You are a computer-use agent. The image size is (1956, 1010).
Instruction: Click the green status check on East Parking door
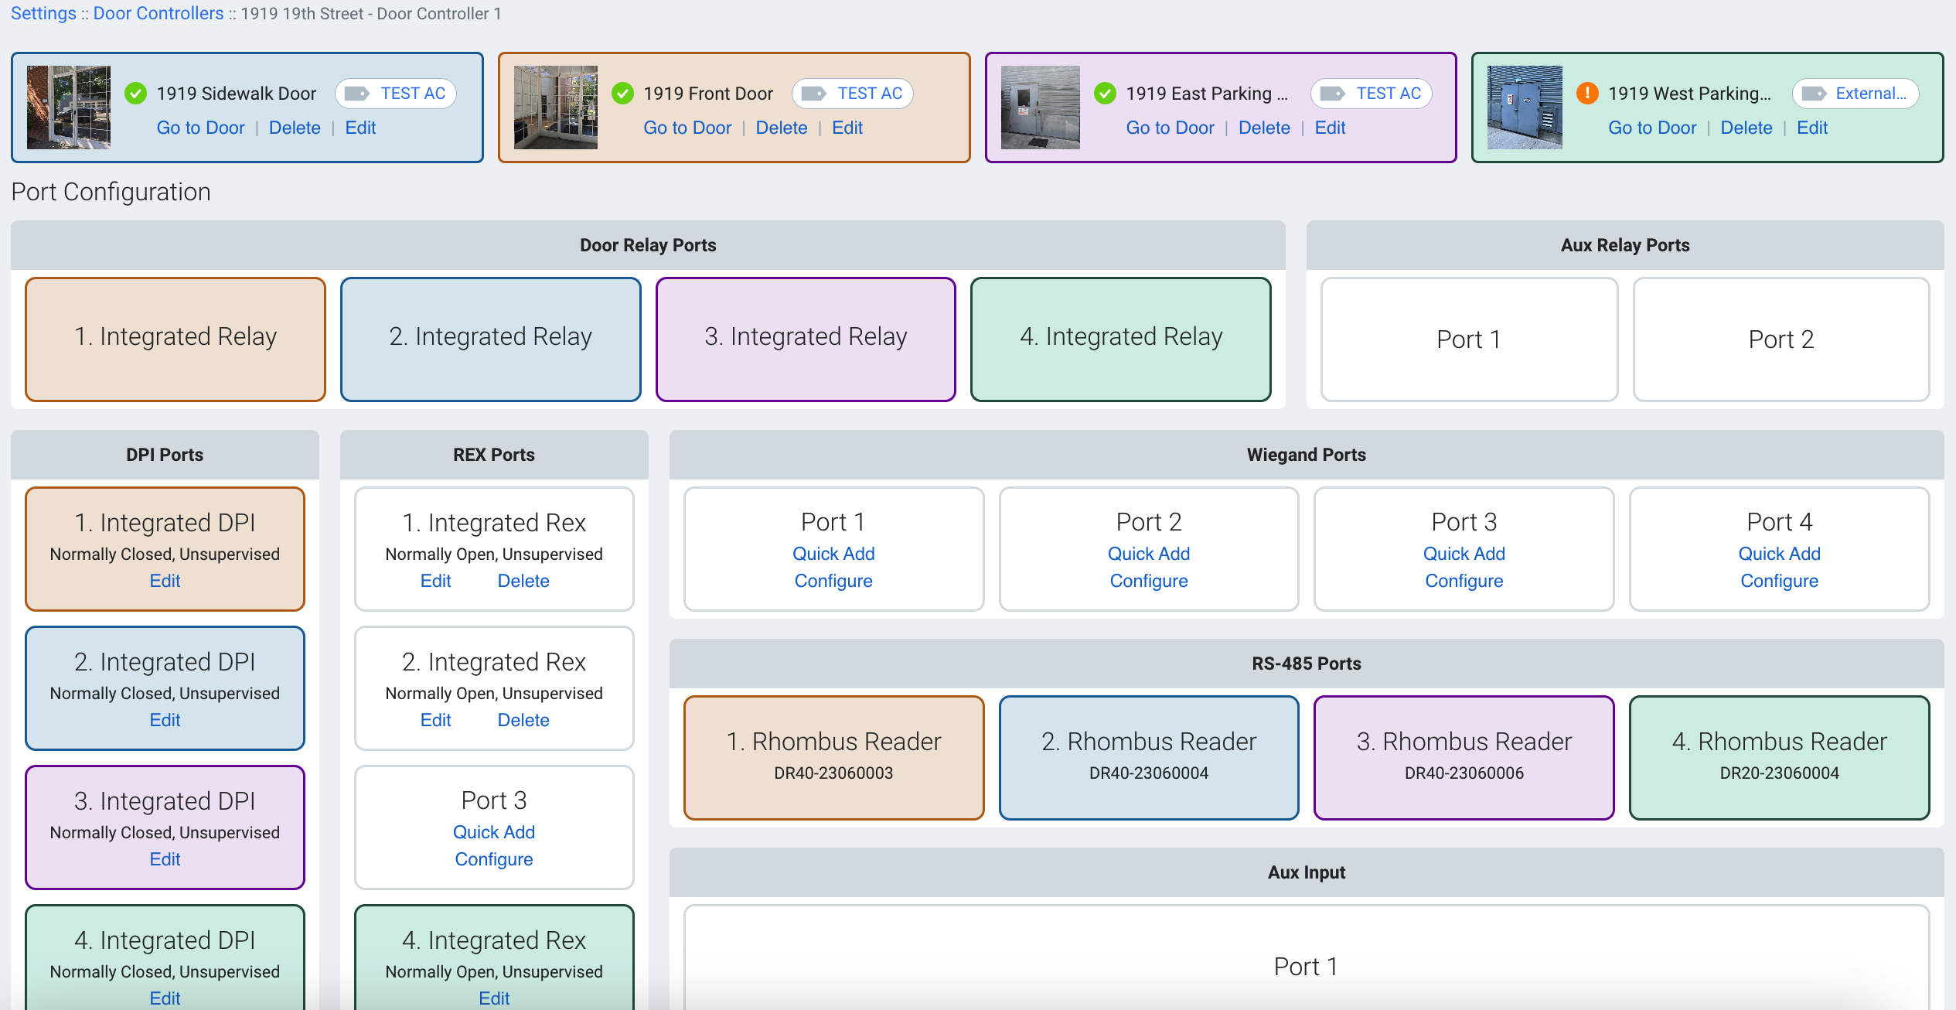click(x=1104, y=93)
